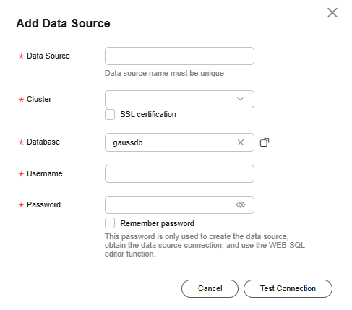Image resolution: width=352 pixels, height=310 pixels.
Task: Click the Remember password label text
Action: click(x=157, y=223)
